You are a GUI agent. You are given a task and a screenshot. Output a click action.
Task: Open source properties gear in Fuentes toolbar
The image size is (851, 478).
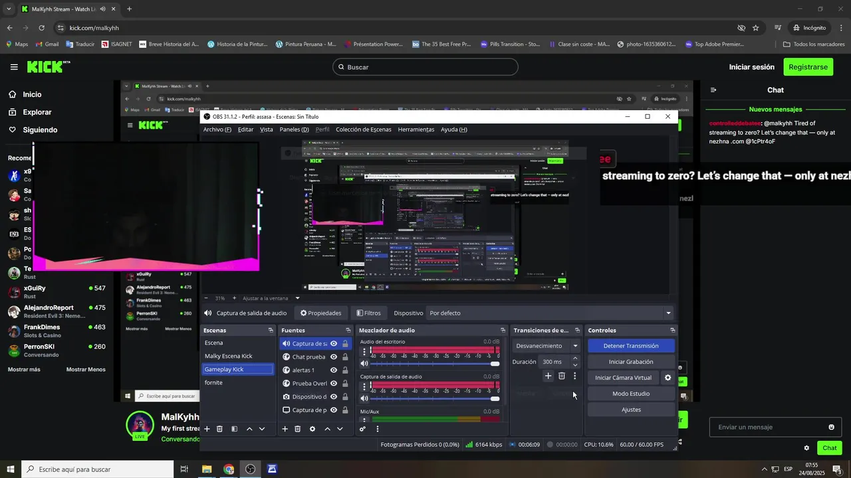(312, 429)
